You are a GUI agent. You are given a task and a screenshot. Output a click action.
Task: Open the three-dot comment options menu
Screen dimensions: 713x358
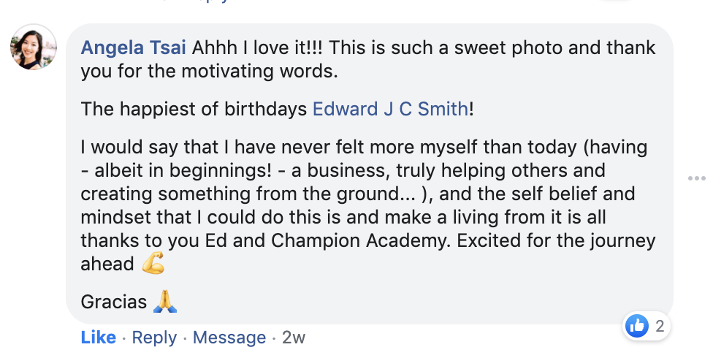697,178
